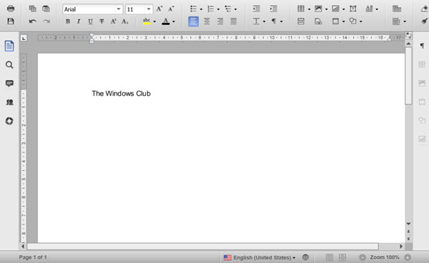Open the Chat panel with the people icon
Screen dimensions: 429x263
click(9, 102)
